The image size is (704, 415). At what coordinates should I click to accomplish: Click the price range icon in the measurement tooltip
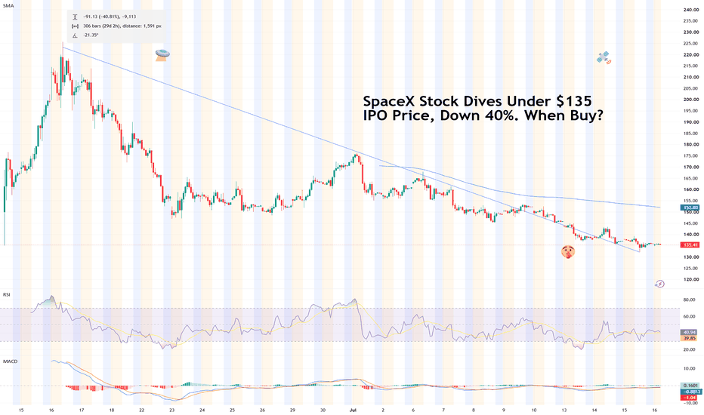pyautogui.click(x=75, y=17)
